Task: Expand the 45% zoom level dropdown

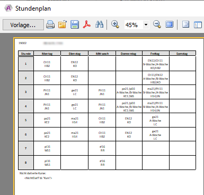Action: (146, 24)
